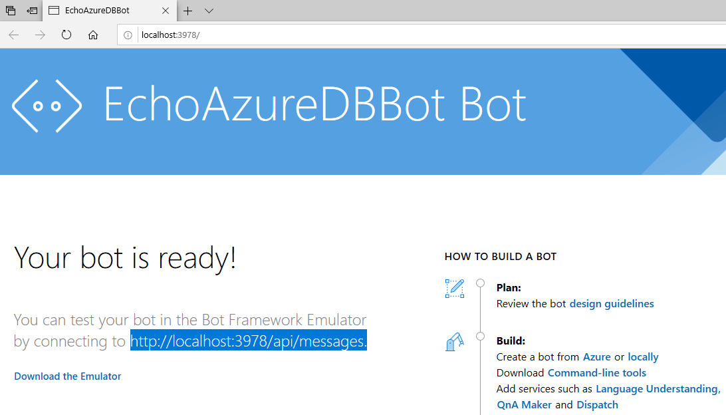The height and width of the screenshot is (415, 726).
Task: Click the Build: label
Action: point(511,341)
